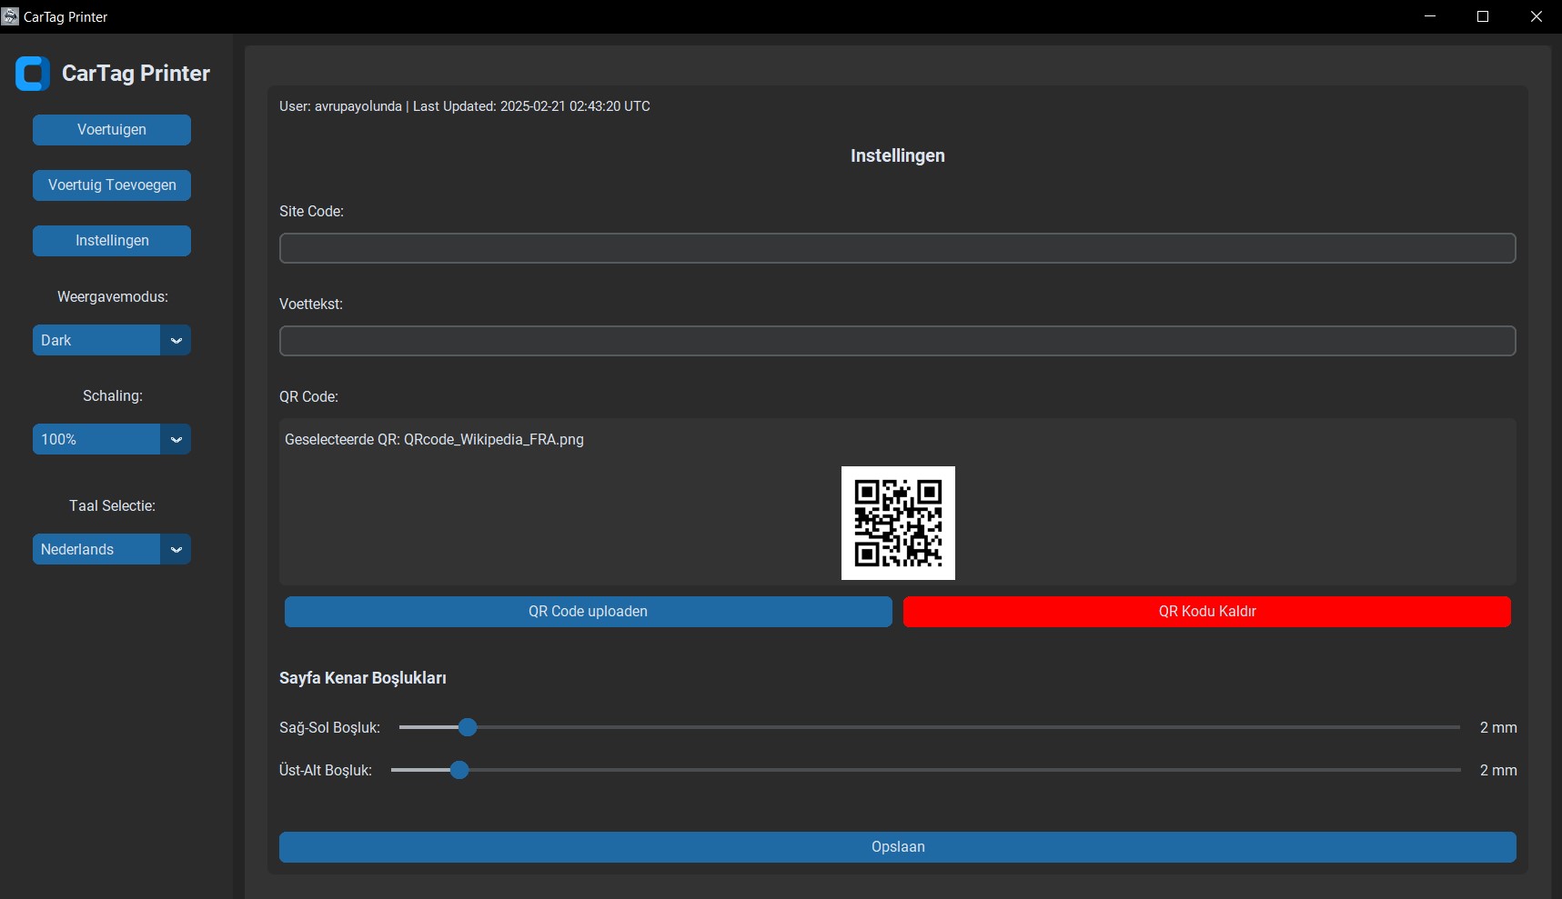Go to Voertuig Toevoegen in the sidebar
Screen dimensions: 1562x899
click(x=112, y=185)
